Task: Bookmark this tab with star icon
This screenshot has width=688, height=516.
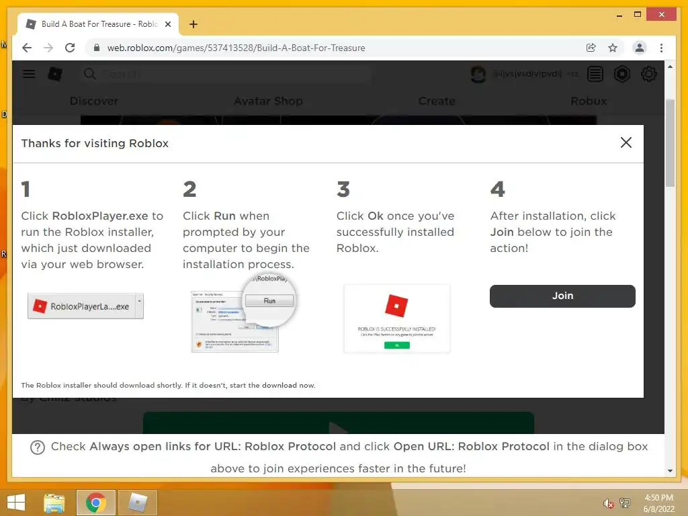Action: click(613, 48)
